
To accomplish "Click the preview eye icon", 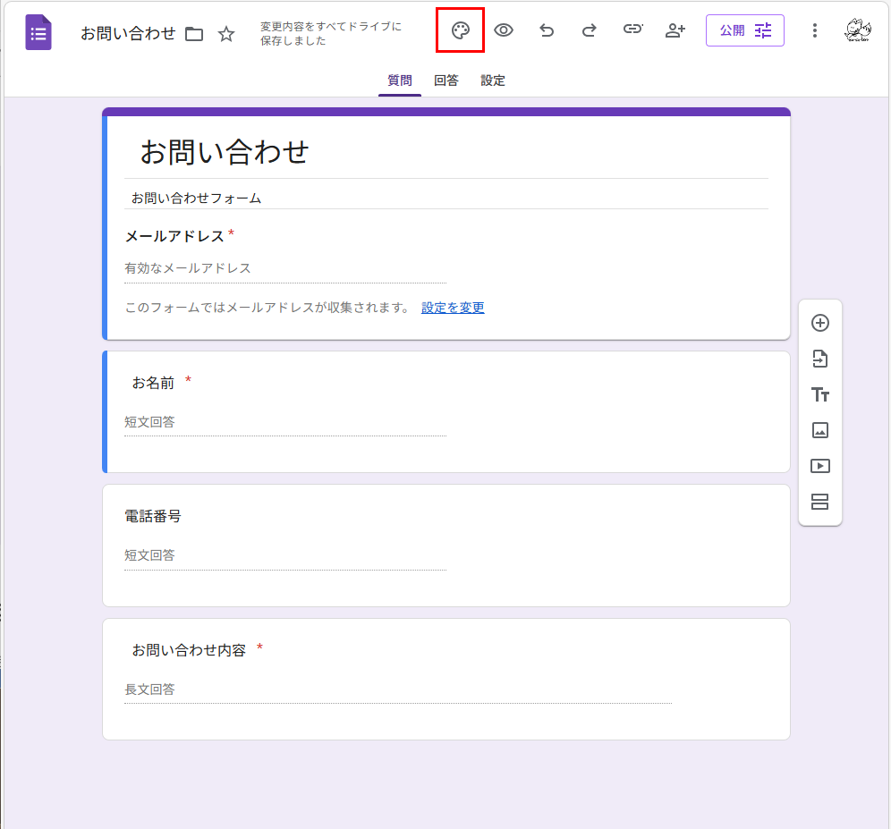I will tap(503, 30).
